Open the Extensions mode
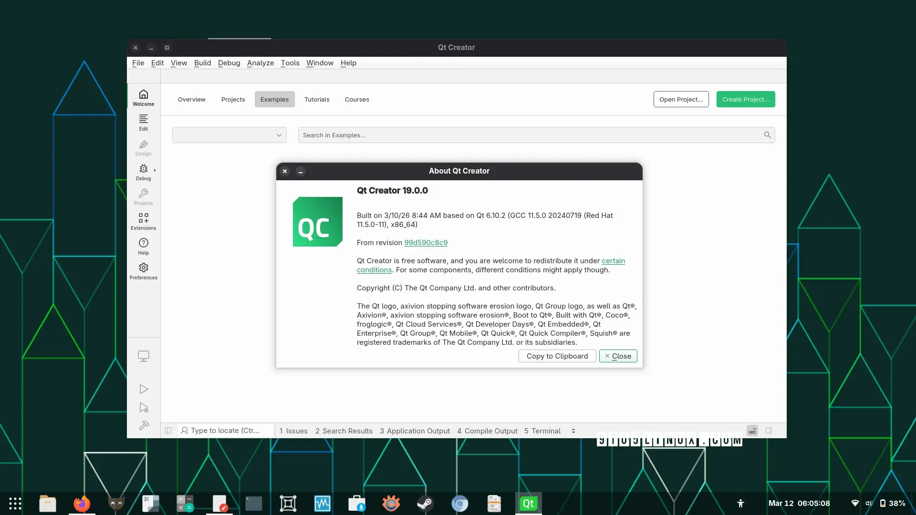The width and height of the screenshot is (916, 515). click(x=143, y=221)
